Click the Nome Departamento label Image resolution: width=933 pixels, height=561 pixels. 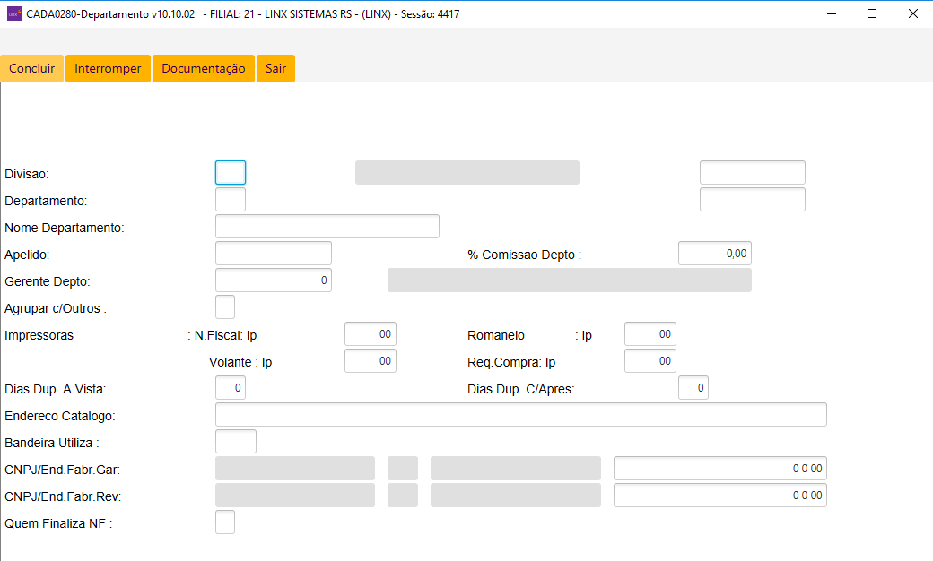pos(65,228)
